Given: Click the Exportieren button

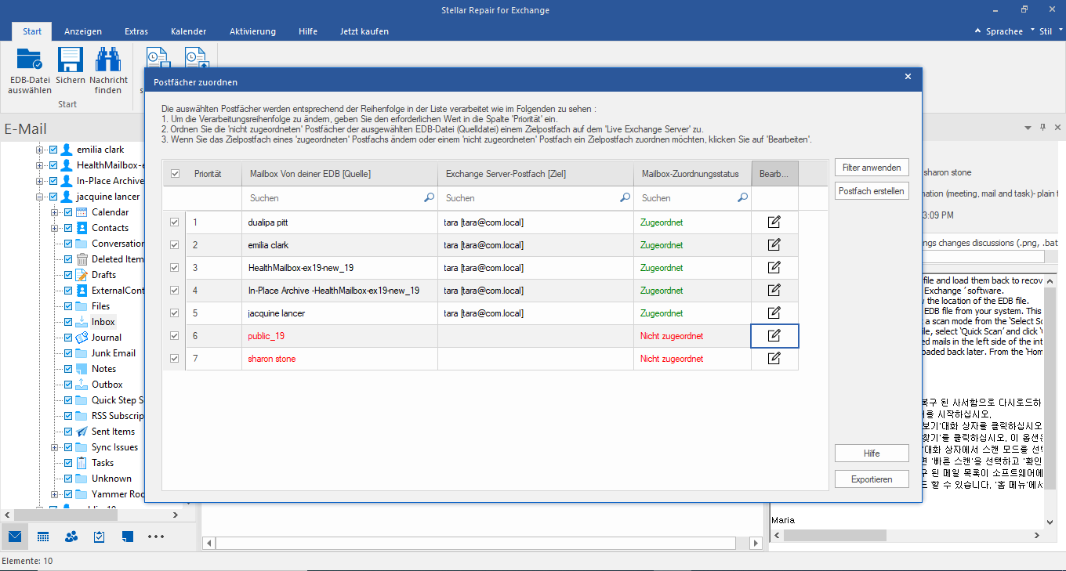Looking at the screenshot, I should pos(872,479).
